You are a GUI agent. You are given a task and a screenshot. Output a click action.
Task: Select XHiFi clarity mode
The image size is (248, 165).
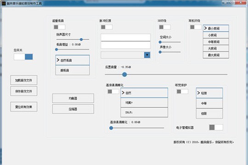coord(144,112)
